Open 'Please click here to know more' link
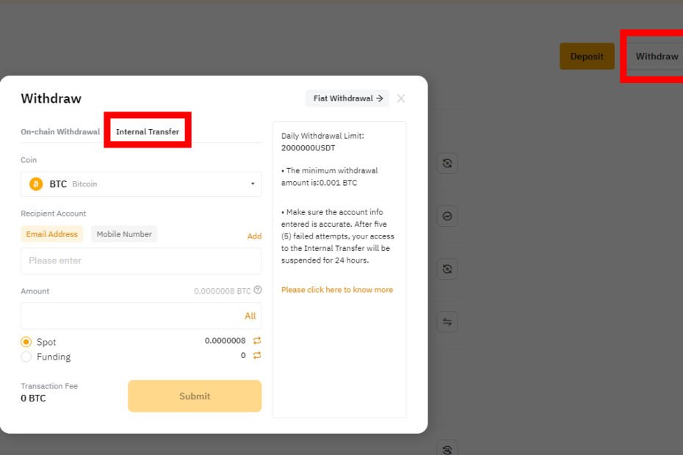The width and height of the screenshot is (683, 455). pos(336,290)
